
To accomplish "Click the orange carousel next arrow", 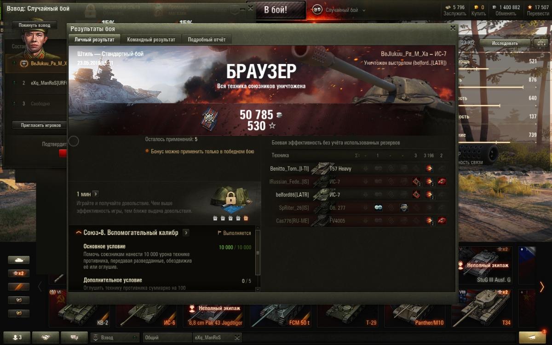I will (542, 287).
